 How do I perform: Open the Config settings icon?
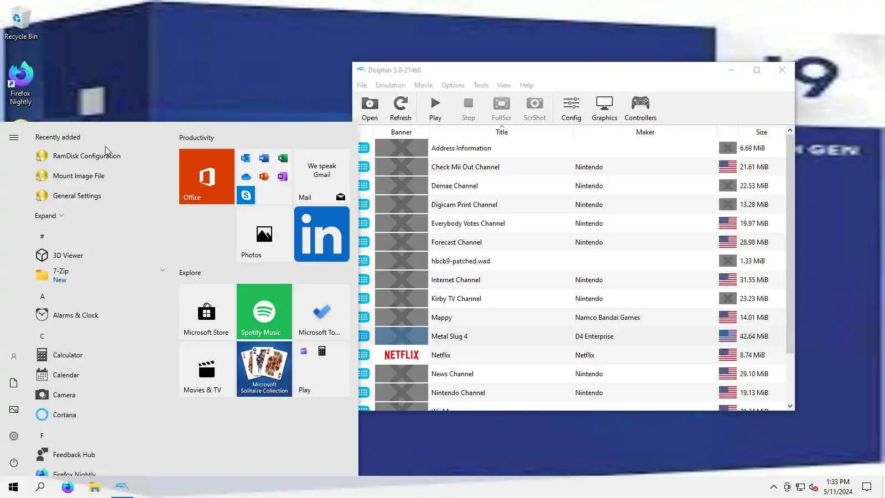[x=571, y=108]
